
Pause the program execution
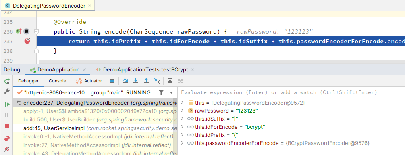coord(7,115)
